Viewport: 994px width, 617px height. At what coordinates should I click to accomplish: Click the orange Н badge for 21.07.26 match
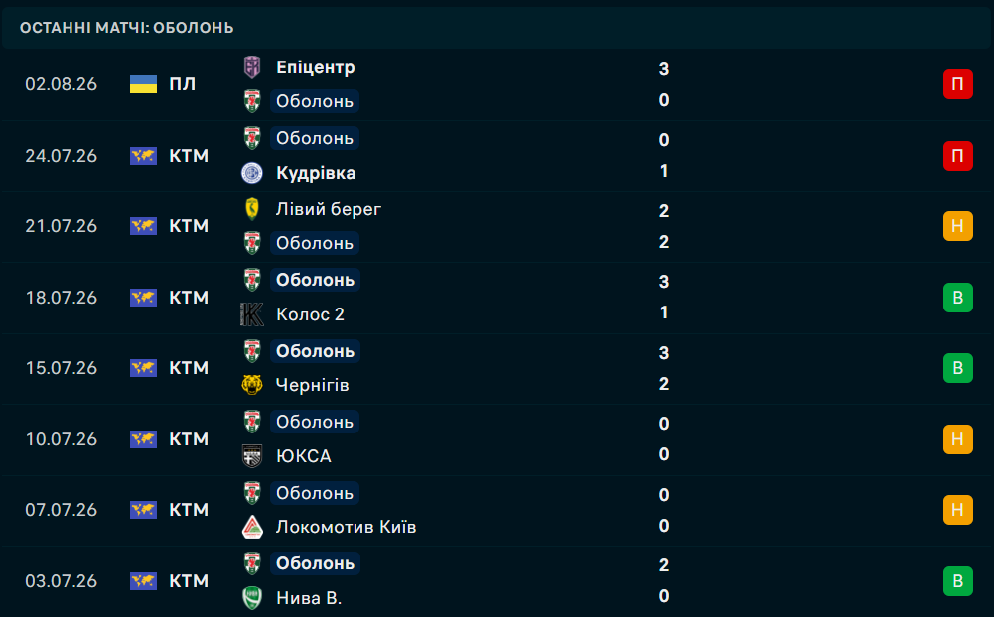958,226
